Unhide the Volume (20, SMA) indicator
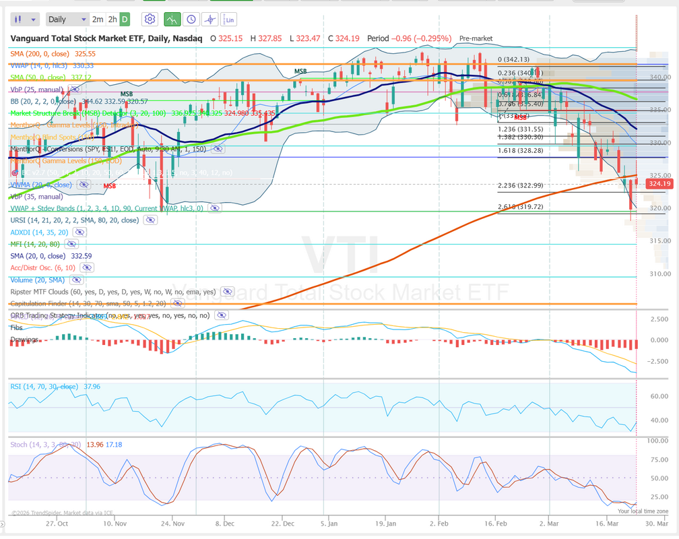The height and width of the screenshot is (539, 679). [75, 280]
